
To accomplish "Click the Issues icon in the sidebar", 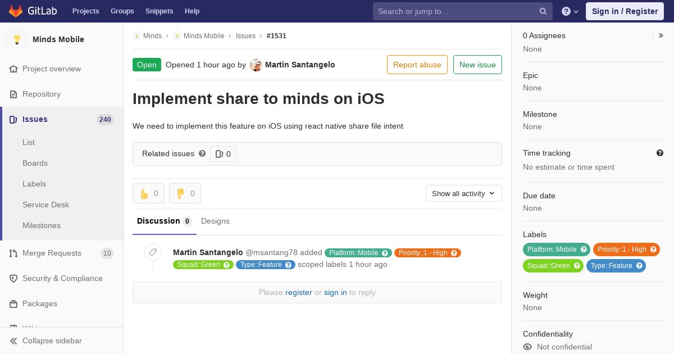I will [13, 119].
